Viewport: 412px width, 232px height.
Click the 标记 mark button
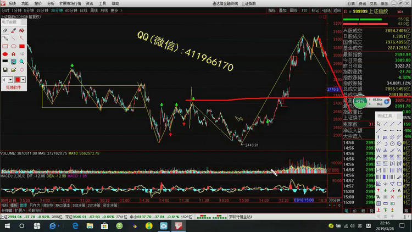(x=315, y=10)
